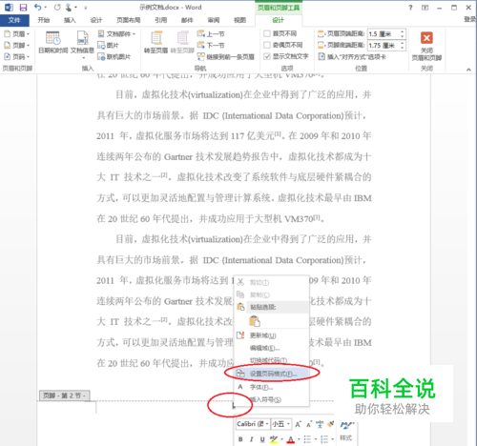
Task: Click 上一节 previous section
Action: coord(211,34)
